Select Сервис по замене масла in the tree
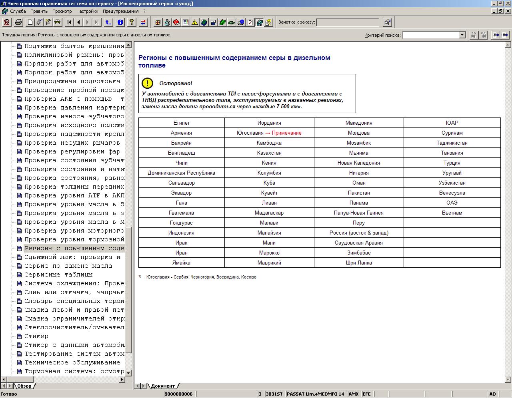The width and height of the screenshot is (512, 398). (68, 266)
